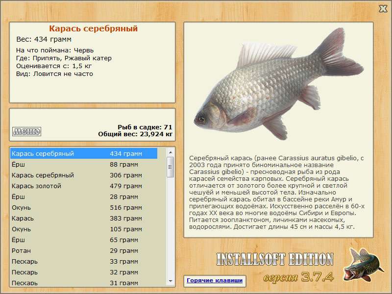Choose the Карась 383 грамм row
The image size is (392, 294).
pos(83,219)
